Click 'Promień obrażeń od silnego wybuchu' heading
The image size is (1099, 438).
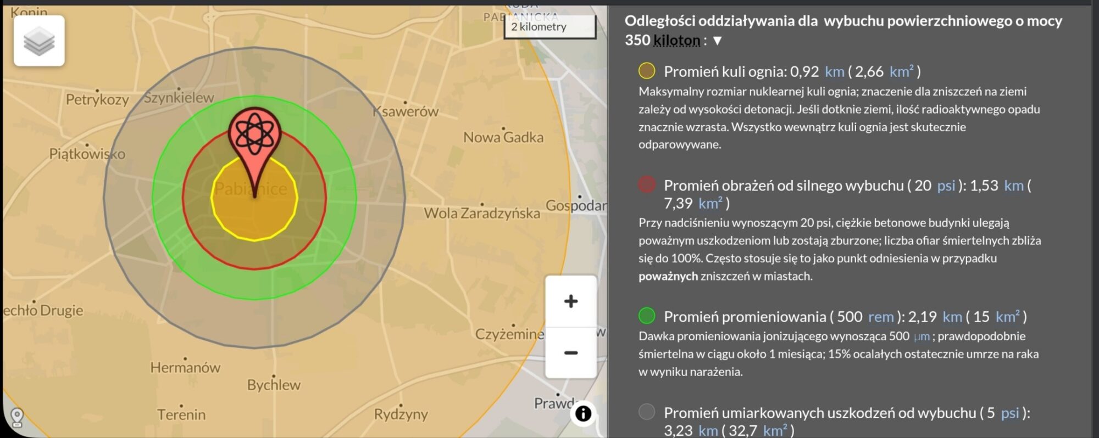(x=784, y=186)
